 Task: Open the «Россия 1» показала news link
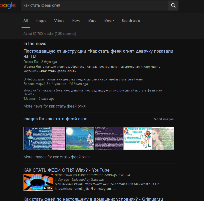pos(93,92)
